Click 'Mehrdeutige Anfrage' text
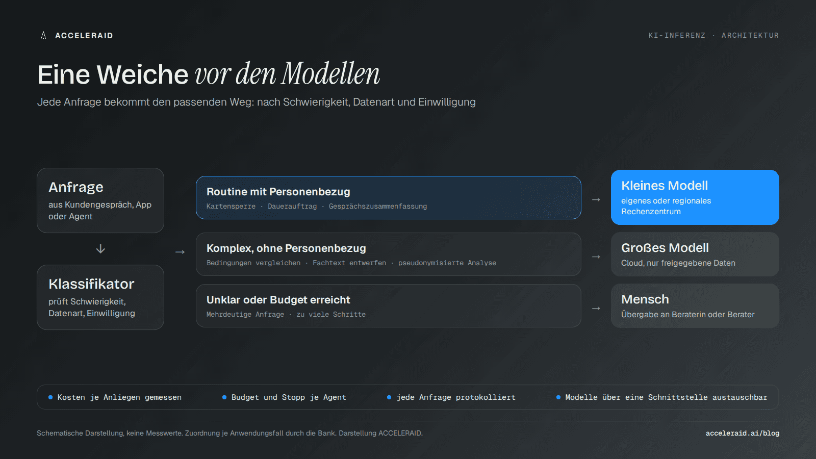 coord(245,315)
